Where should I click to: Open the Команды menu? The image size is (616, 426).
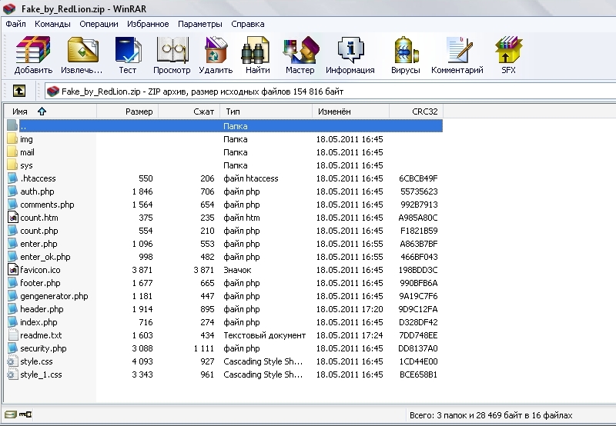click(x=52, y=24)
